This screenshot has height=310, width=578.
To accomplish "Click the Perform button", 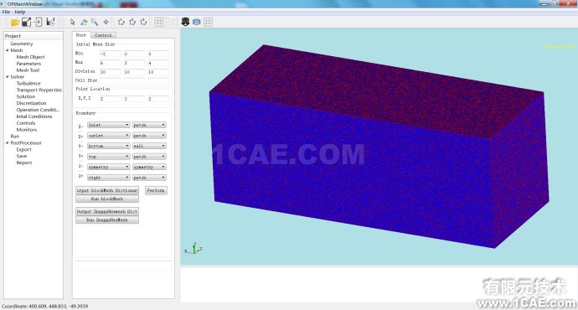I will 156,190.
